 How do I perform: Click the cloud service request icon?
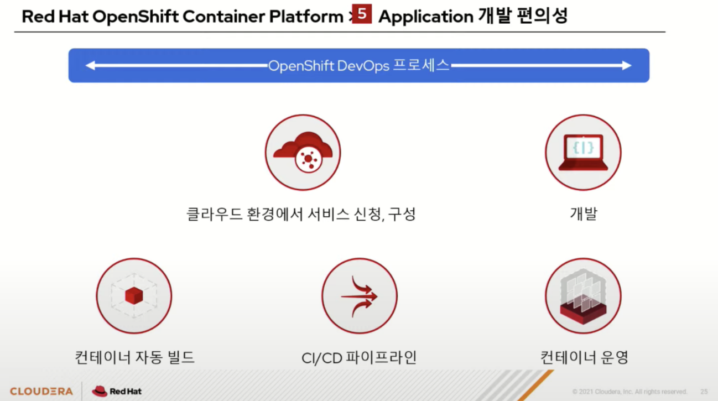(303, 153)
